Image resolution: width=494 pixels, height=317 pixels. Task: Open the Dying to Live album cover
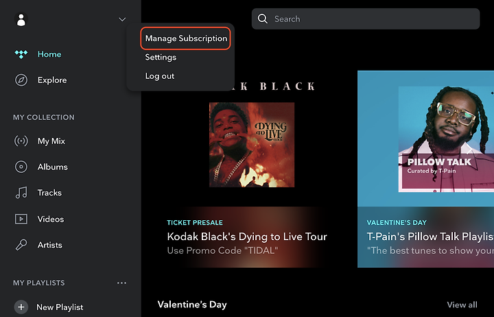click(x=252, y=145)
